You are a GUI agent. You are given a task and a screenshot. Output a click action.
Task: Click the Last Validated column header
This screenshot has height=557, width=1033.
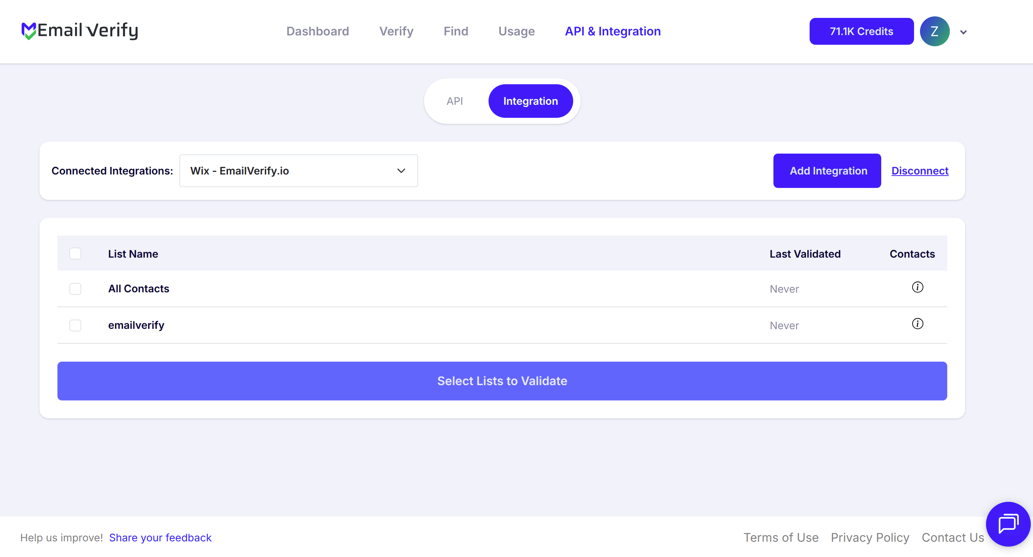pyautogui.click(x=805, y=254)
